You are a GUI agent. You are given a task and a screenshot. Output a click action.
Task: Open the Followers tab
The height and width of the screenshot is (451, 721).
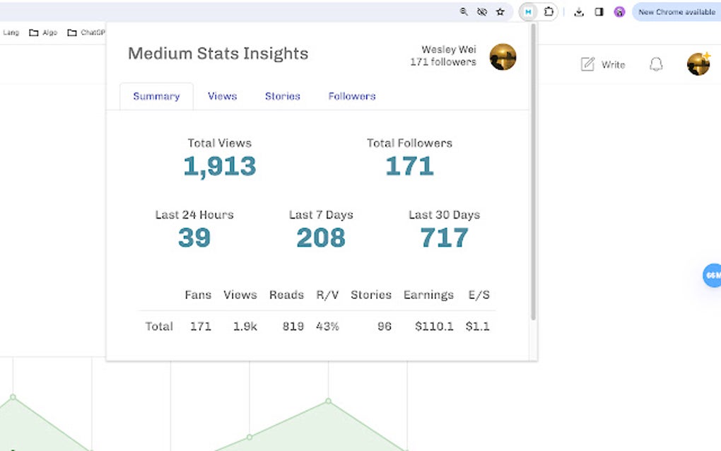(351, 95)
